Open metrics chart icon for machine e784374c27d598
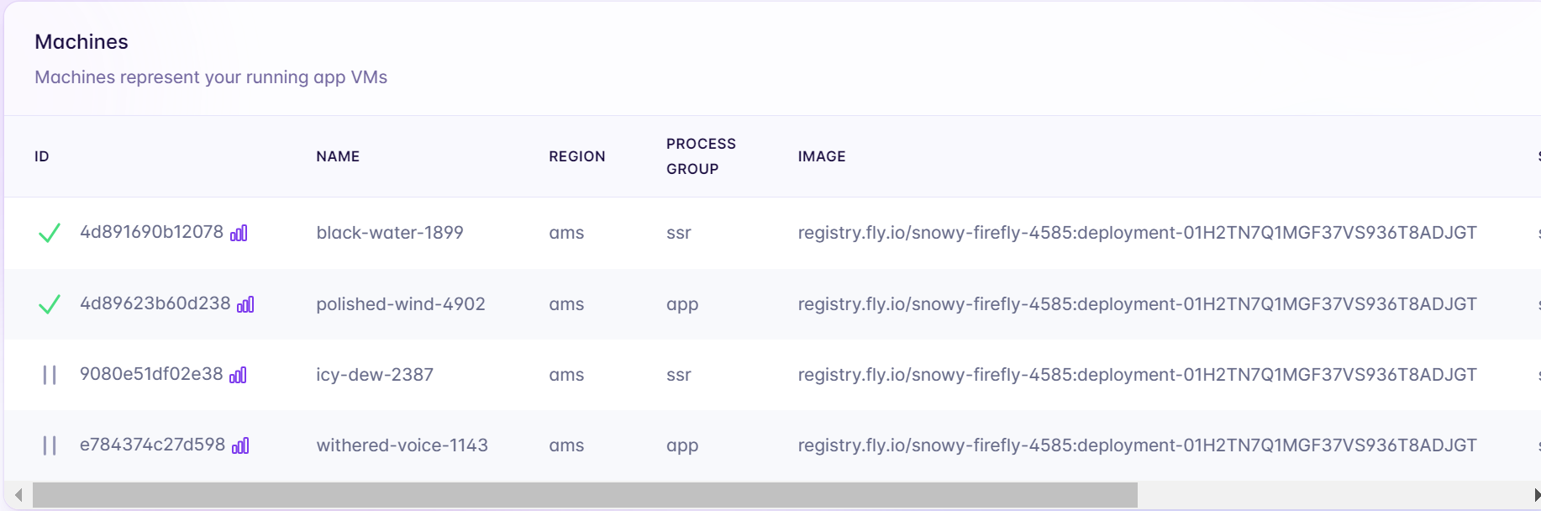The image size is (1541, 511). tap(240, 446)
